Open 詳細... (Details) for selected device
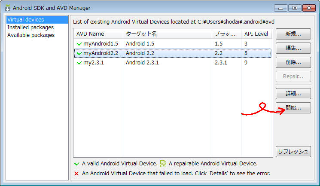Viewport: 320px width, 186px height. pos(293,93)
